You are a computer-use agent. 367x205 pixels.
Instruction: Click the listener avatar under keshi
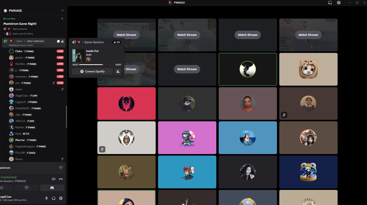(89, 59)
